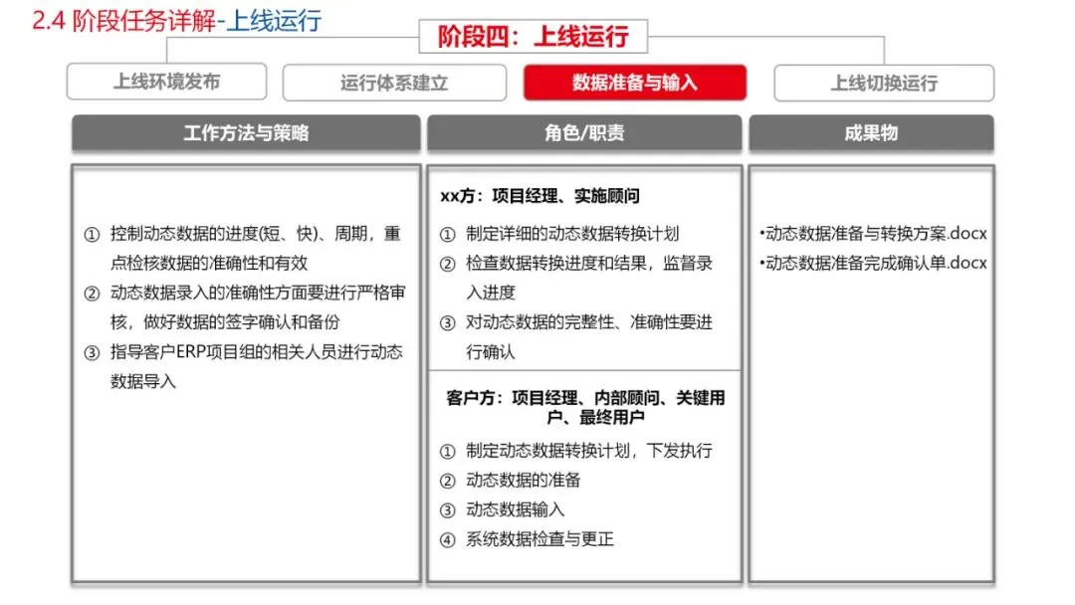Image resolution: width=1075 pixels, height=605 pixels.
Task: Click the text 数据导入 in the left panel
Action: tap(143, 382)
